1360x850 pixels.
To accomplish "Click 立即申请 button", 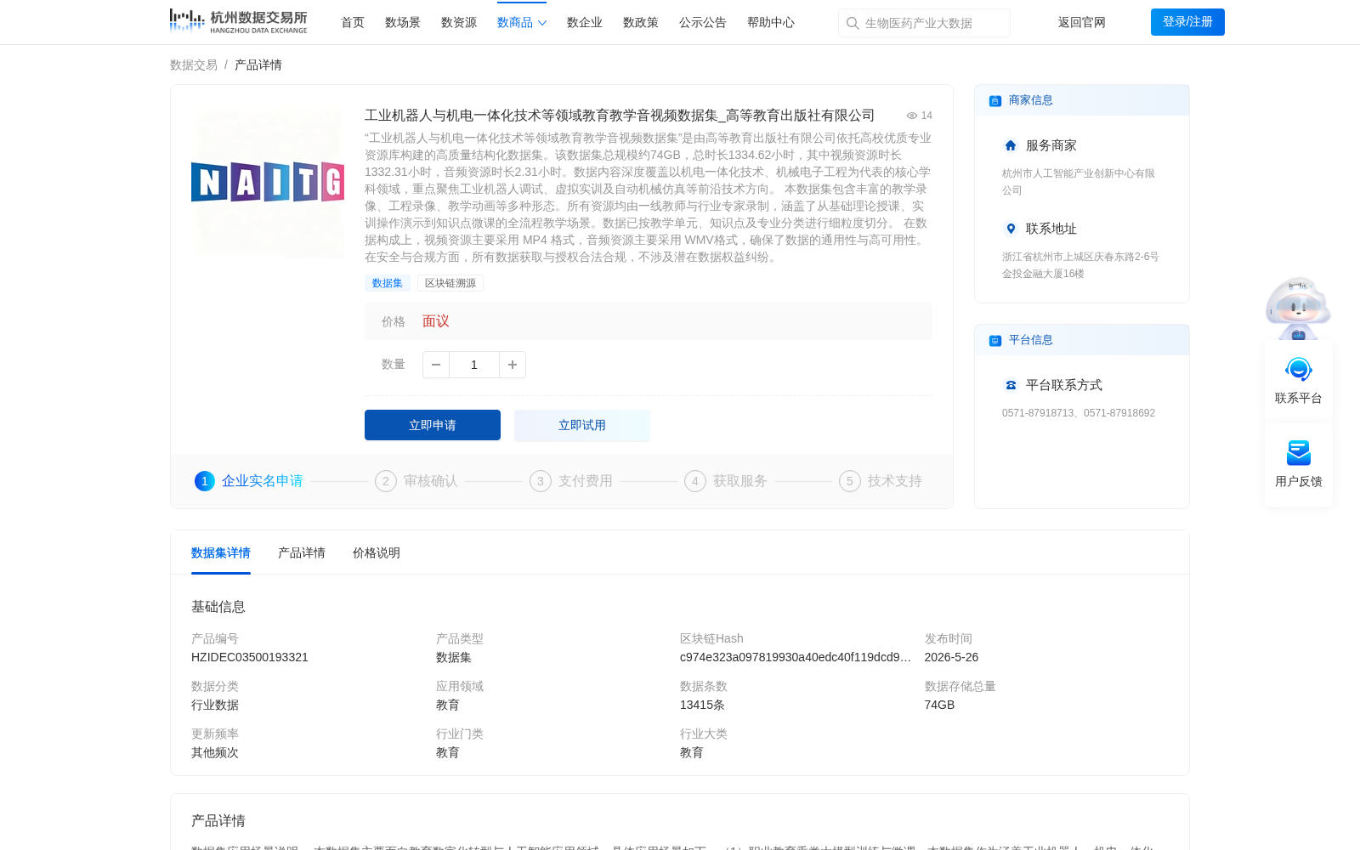I will pyautogui.click(x=433, y=425).
